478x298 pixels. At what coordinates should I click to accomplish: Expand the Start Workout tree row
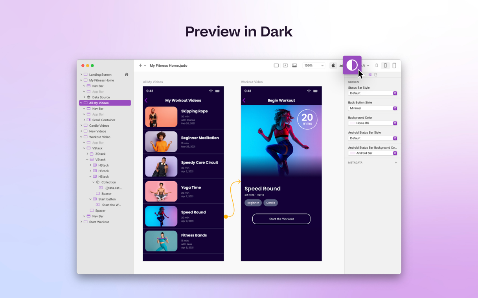(81, 222)
